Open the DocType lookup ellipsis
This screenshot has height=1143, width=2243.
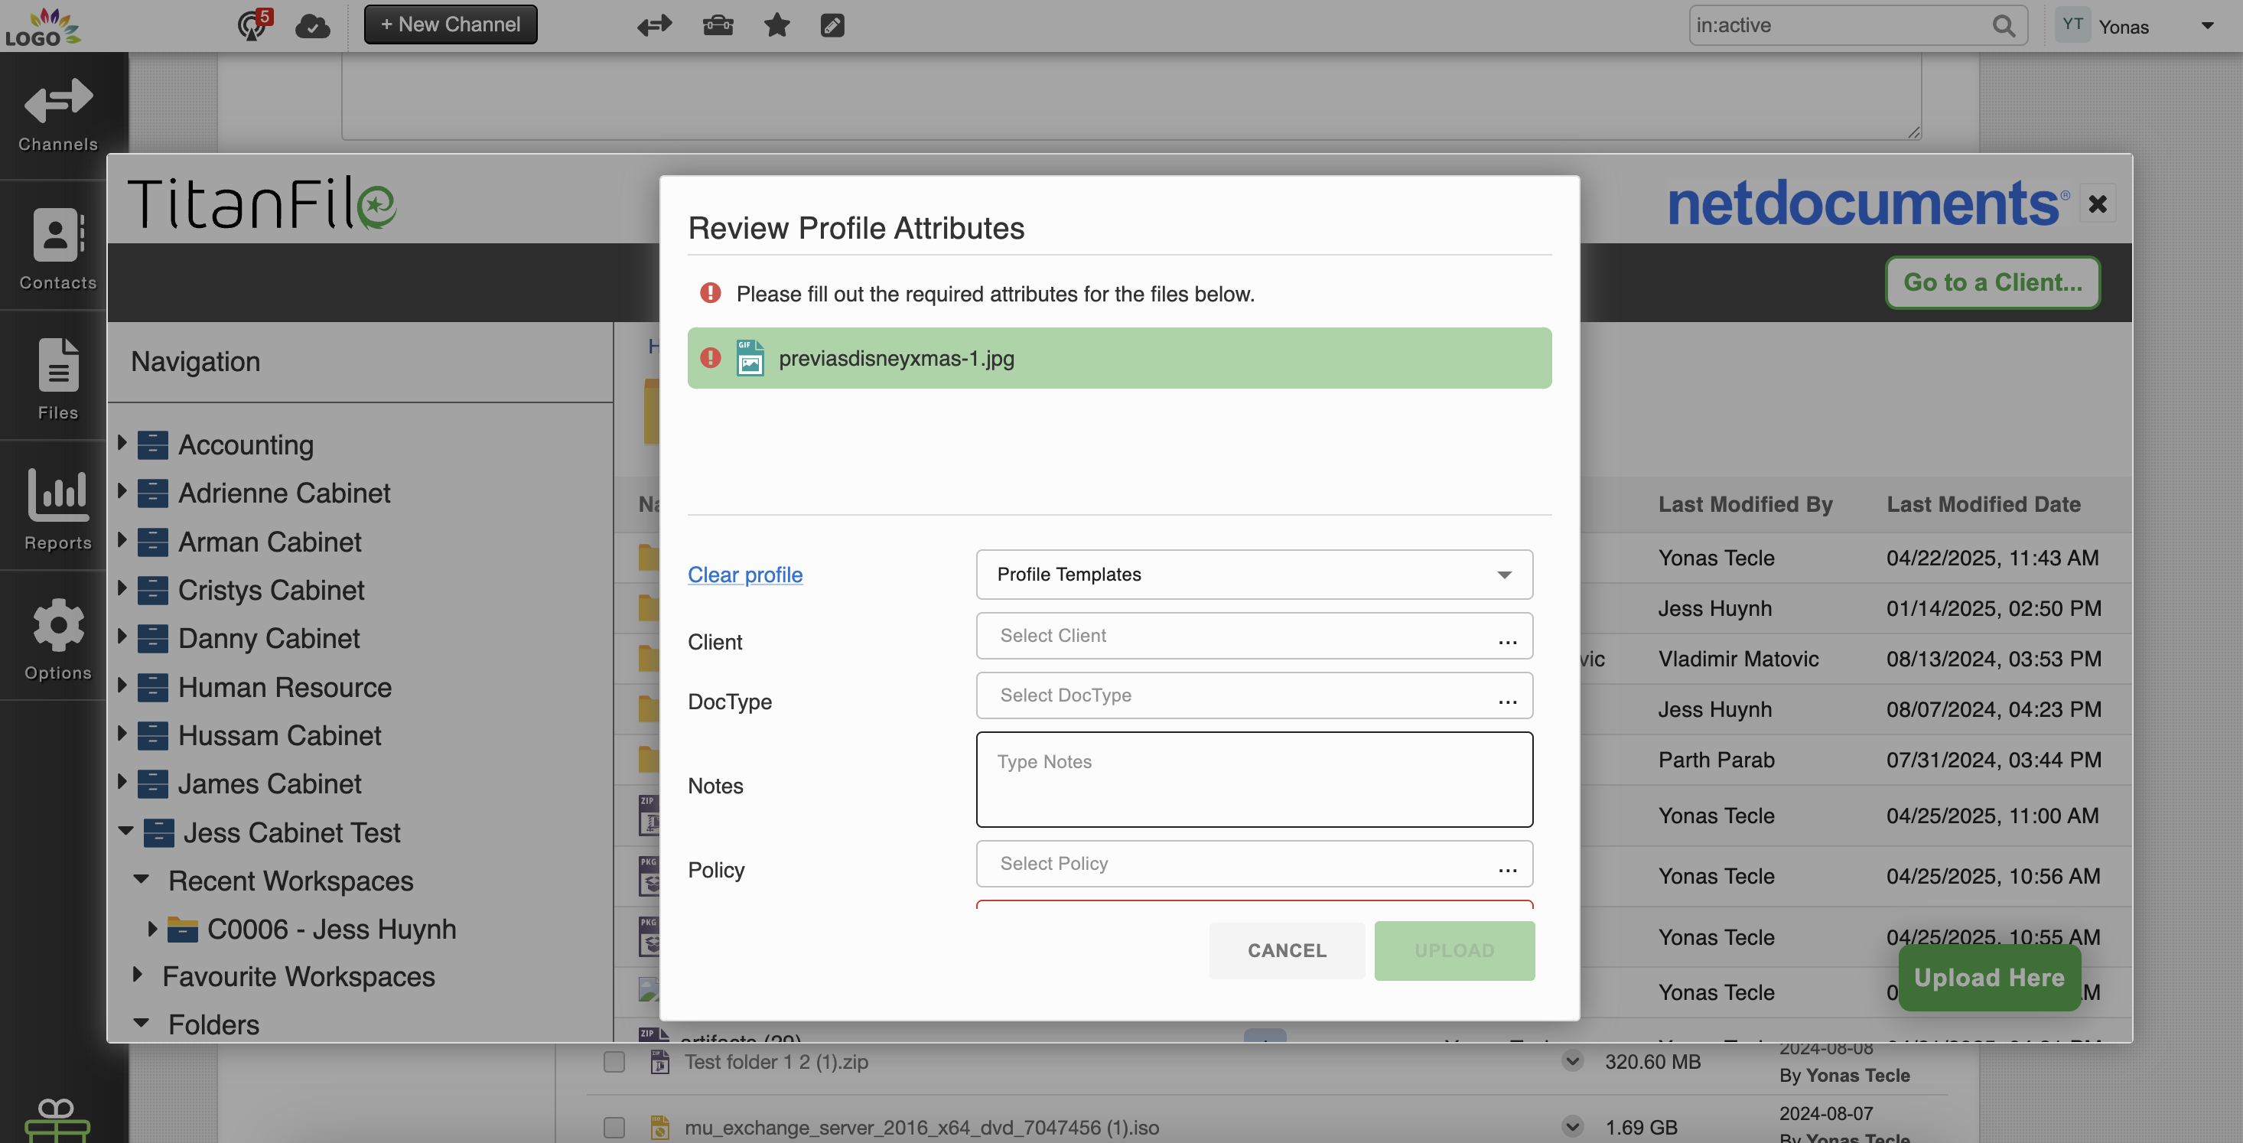point(1507,700)
